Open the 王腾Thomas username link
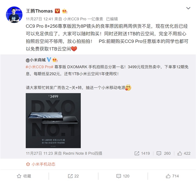Image resolution: width=196 pixels, height=182 pixels. pos(39,11)
